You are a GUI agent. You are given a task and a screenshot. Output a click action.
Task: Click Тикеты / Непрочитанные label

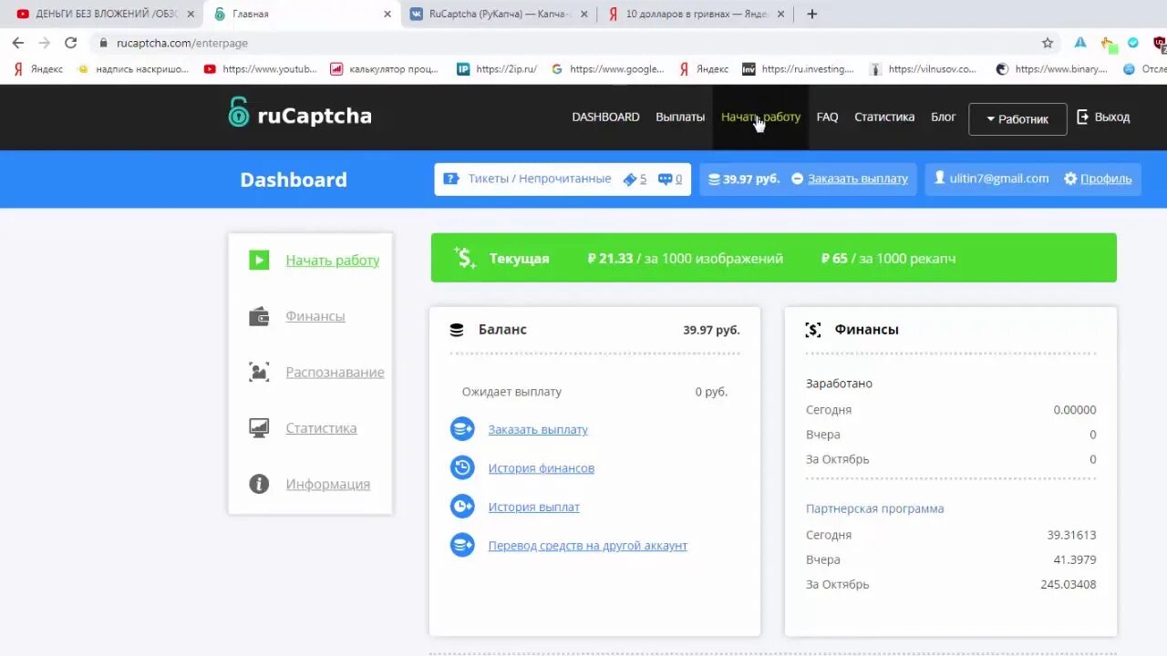(540, 179)
